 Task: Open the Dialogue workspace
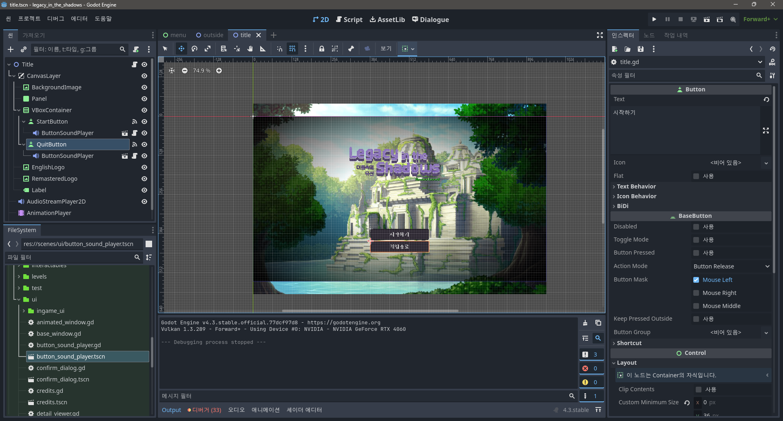point(431,20)
